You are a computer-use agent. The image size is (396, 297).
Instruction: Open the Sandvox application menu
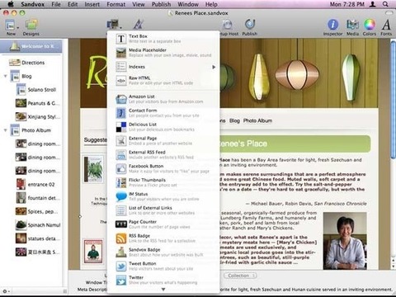32,4
